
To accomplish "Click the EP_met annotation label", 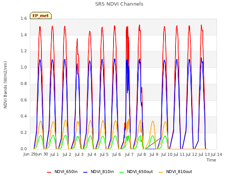I will pyautogui.click(x=41, y=16).
